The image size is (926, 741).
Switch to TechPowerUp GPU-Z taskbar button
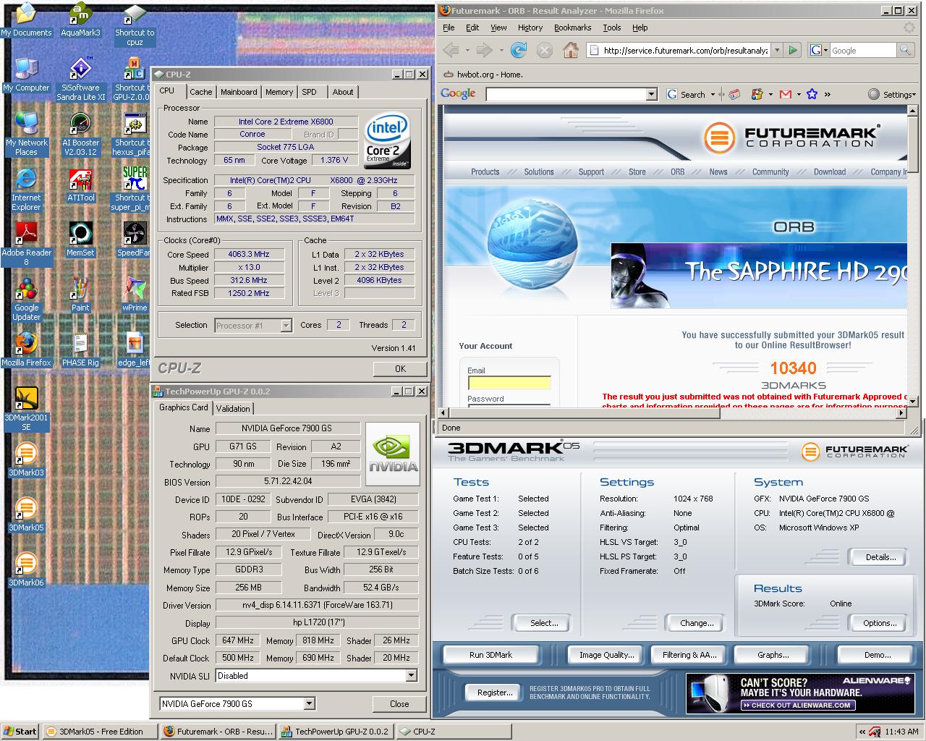335,731
